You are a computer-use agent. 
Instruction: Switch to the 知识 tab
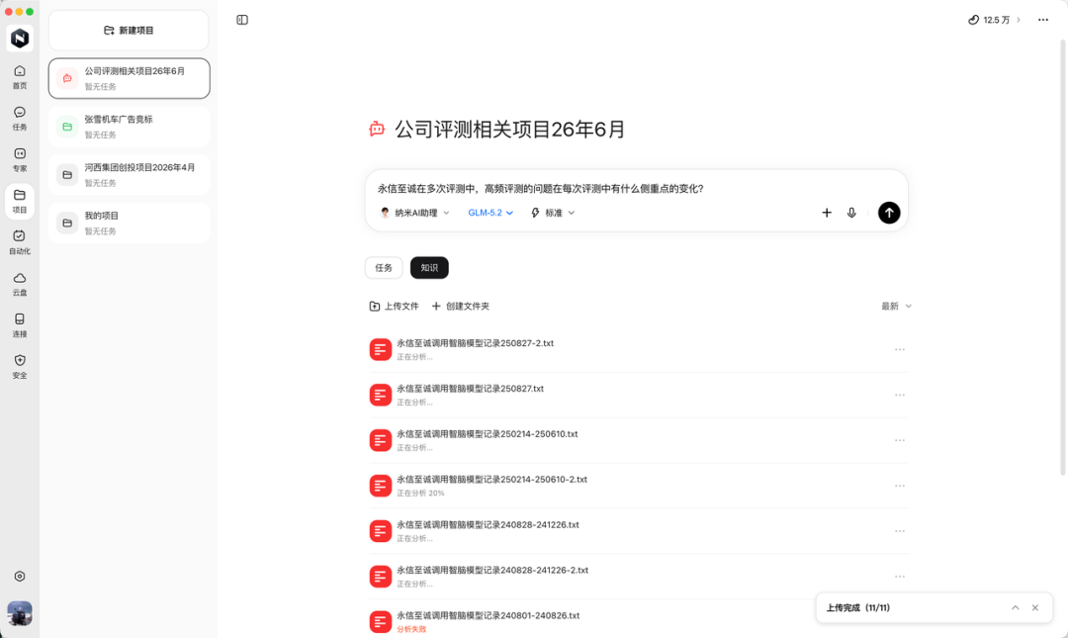(429, 268)
